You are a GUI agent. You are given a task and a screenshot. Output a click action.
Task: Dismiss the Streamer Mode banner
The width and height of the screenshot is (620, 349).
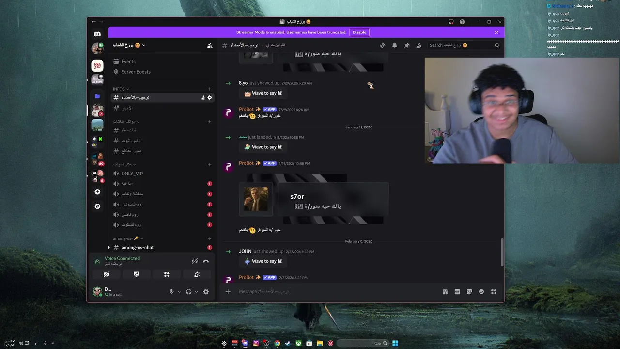[x=496, y=32]
